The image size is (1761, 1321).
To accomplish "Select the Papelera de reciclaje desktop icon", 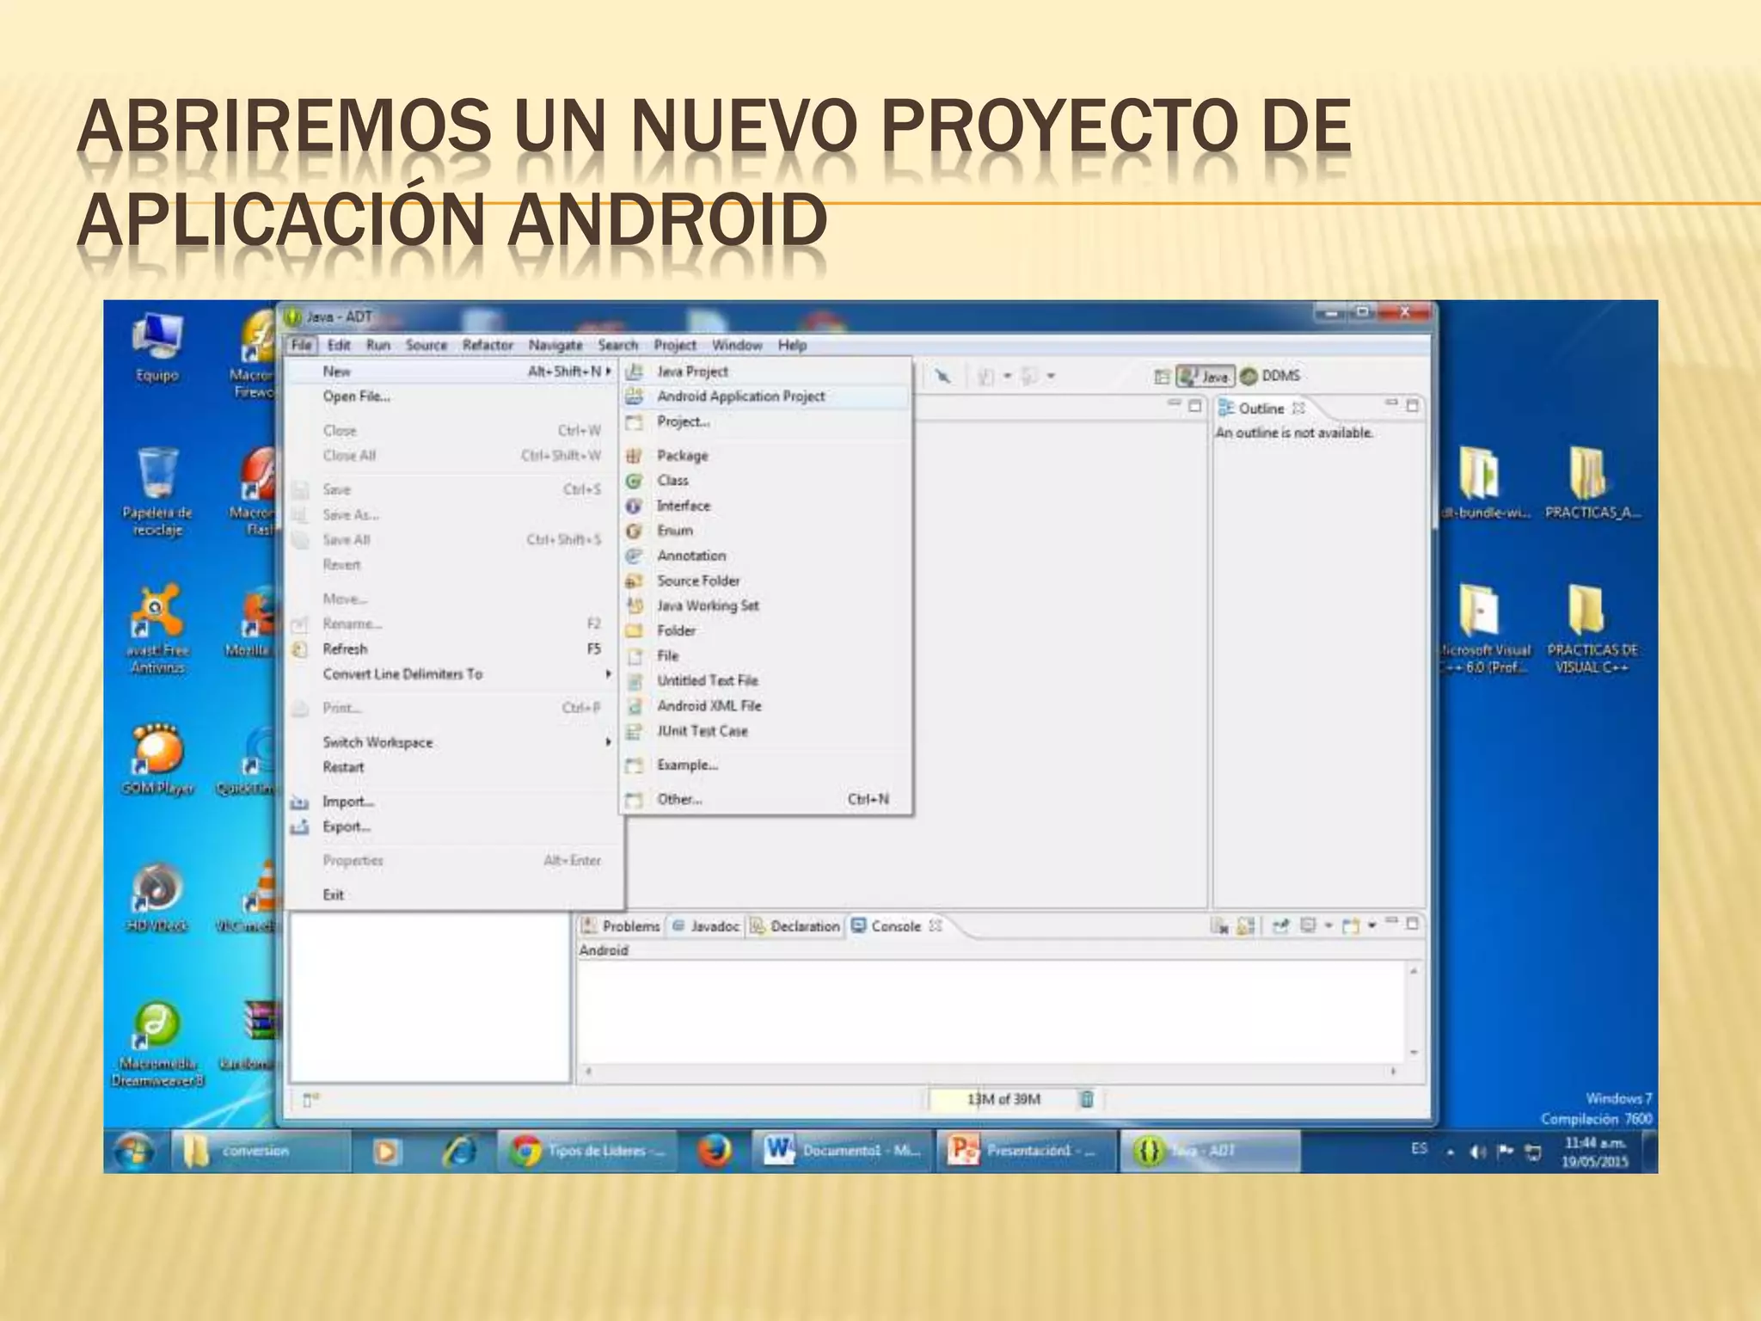I will pyautogui.click(x=157, y=491).
